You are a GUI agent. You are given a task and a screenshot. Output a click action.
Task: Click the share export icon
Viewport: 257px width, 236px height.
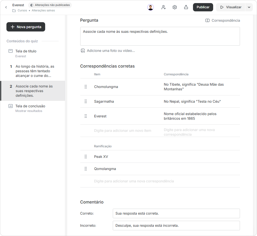click(x=186, y=7)
